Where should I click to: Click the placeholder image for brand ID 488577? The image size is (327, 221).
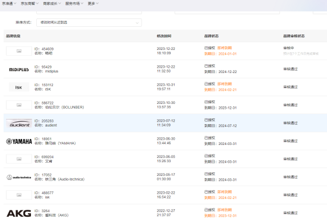(x=19, y=195)
